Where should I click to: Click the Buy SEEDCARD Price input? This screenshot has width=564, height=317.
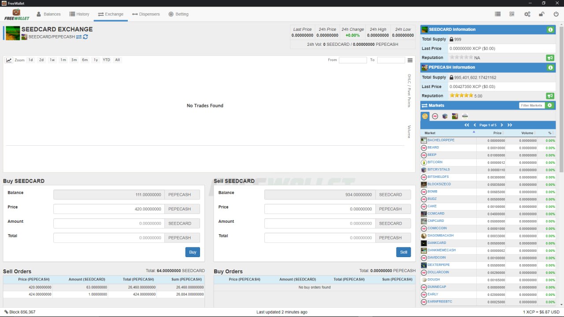(x=109, y=209)
